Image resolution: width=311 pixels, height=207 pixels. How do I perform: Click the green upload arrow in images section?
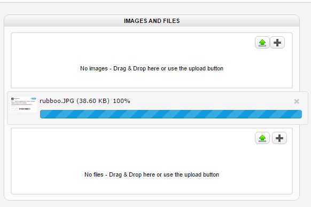click(262, 43)
